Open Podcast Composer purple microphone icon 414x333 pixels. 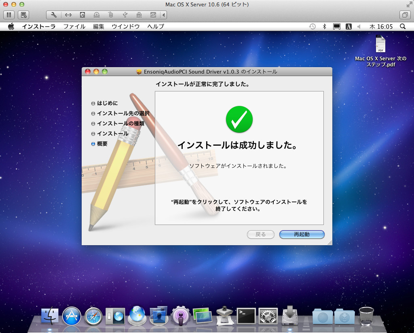181,316
